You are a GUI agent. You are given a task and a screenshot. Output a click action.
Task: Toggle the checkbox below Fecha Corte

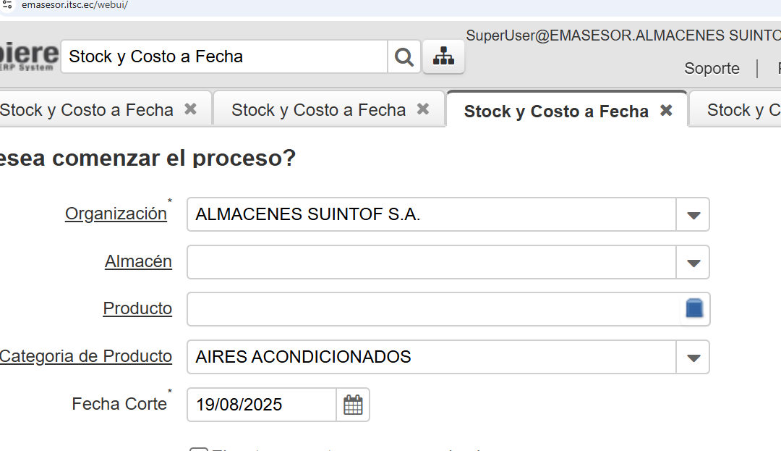[x=198, y=450]
